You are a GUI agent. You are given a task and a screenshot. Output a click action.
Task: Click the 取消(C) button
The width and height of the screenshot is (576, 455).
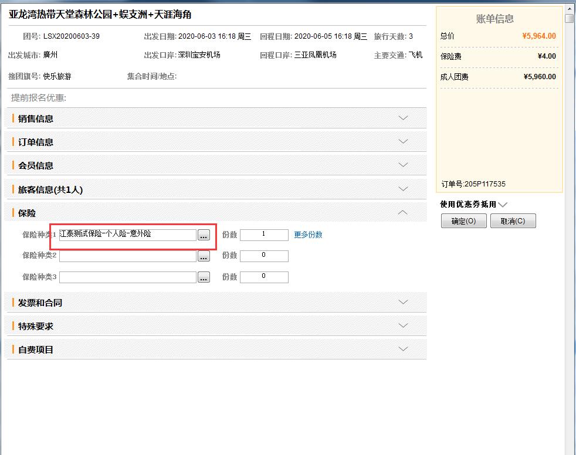513,221
